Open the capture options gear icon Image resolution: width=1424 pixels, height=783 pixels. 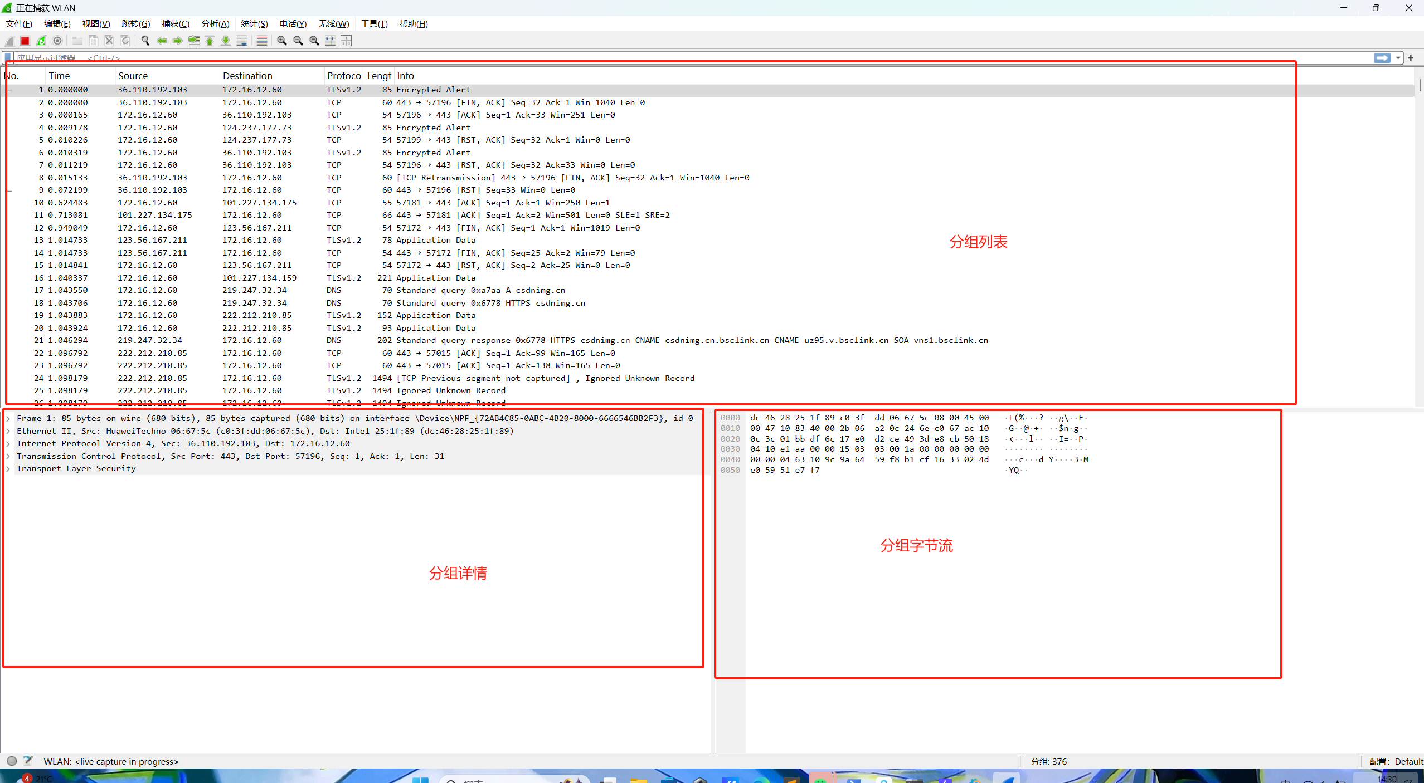pos(57,41)
